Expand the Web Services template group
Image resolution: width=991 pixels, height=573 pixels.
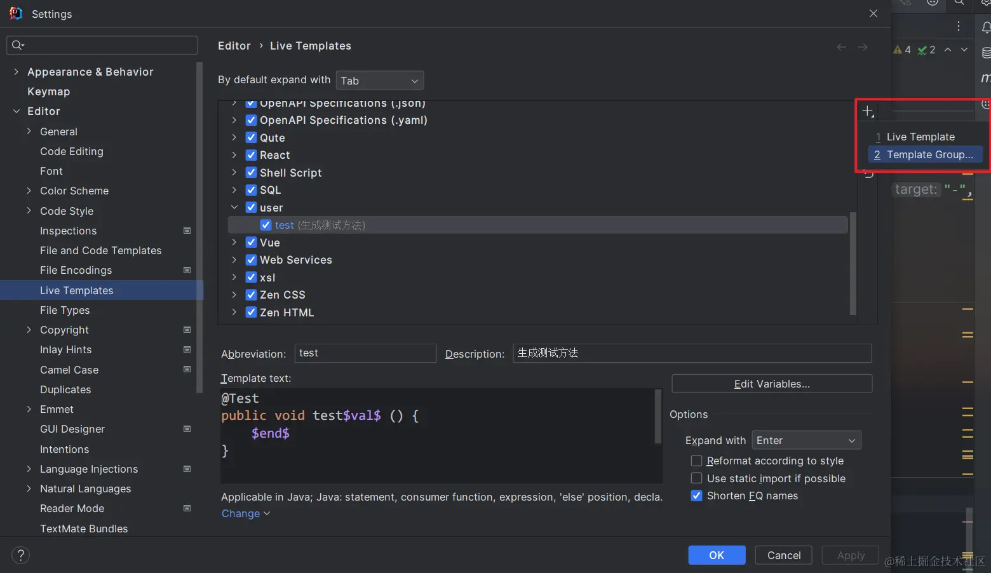click(x=234, y=260)
